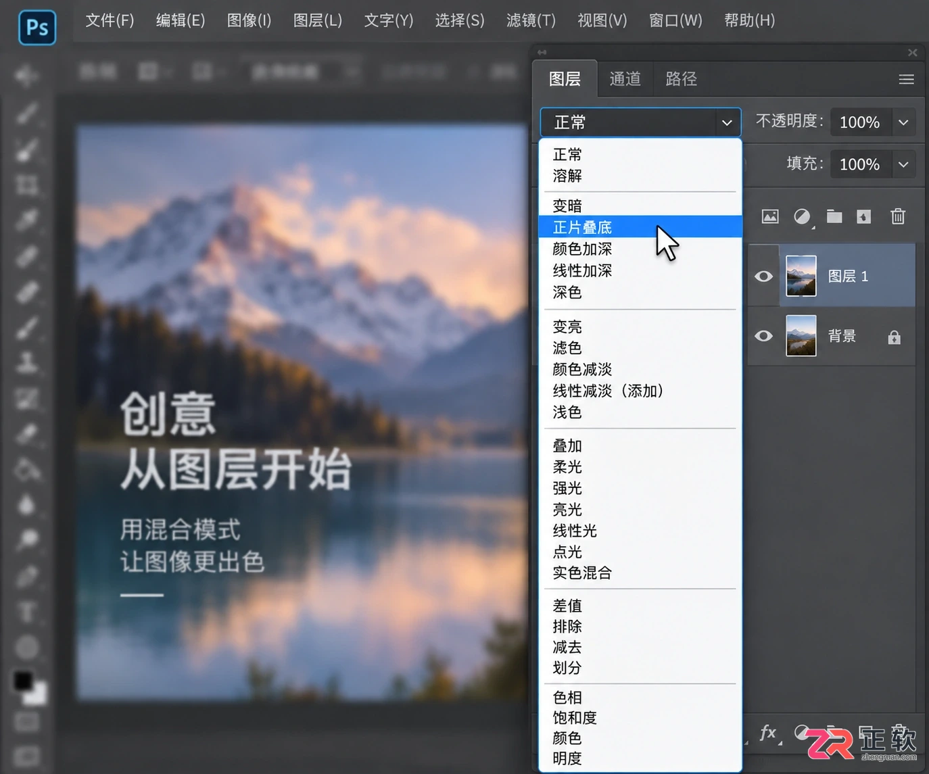Delete layer using trash icon

tap(898, 216)
